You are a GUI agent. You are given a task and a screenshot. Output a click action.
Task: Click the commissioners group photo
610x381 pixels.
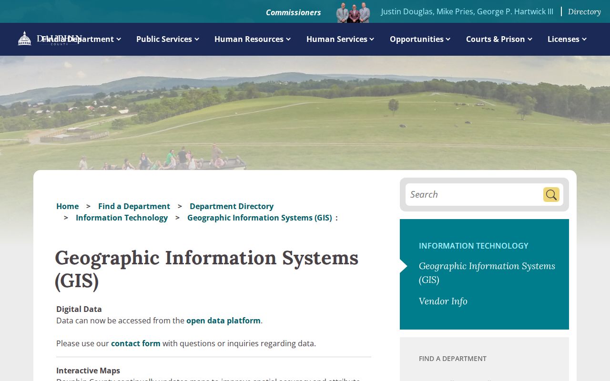[353, 12]
